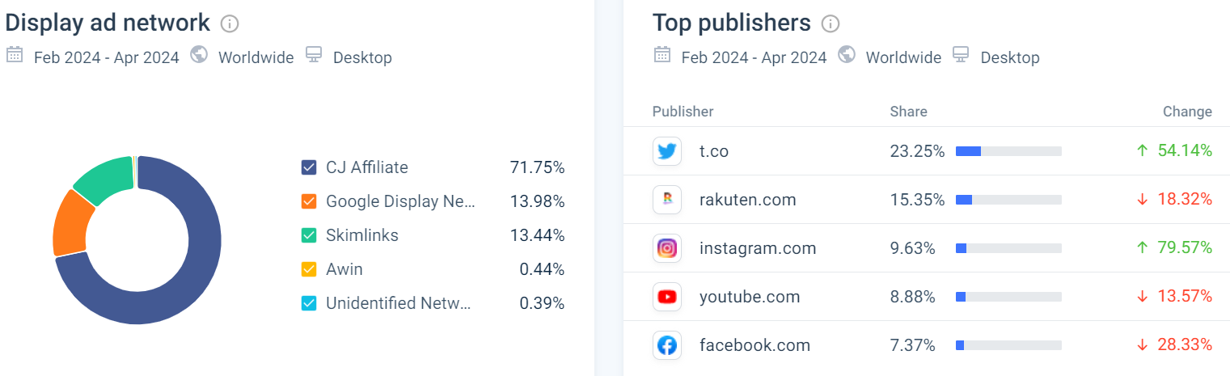
Task: Click the info icon beside Display ad network
Action: 230,24
